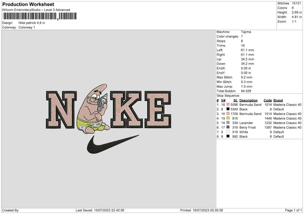Screen dimensions: 304x214
Task: Click the letter E of the design
Action: pyautogui.click(x=158, y=110)
